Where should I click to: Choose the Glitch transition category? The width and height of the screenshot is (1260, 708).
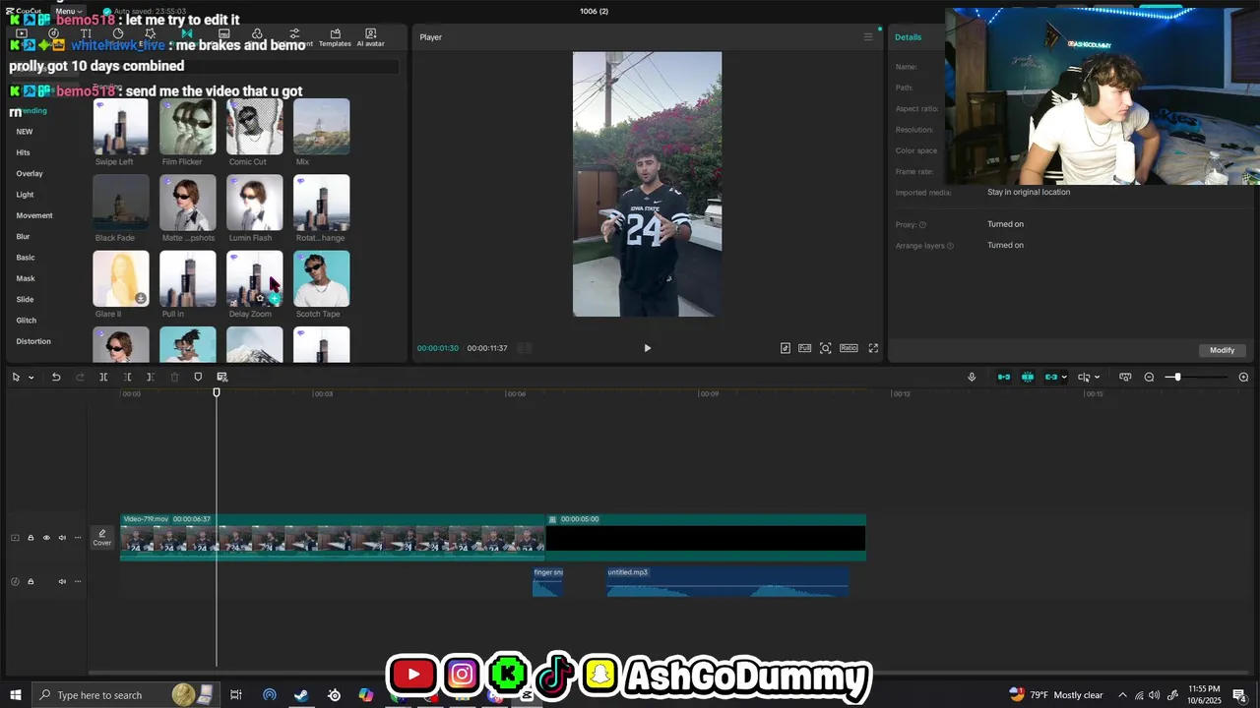[x=27, y=321]
